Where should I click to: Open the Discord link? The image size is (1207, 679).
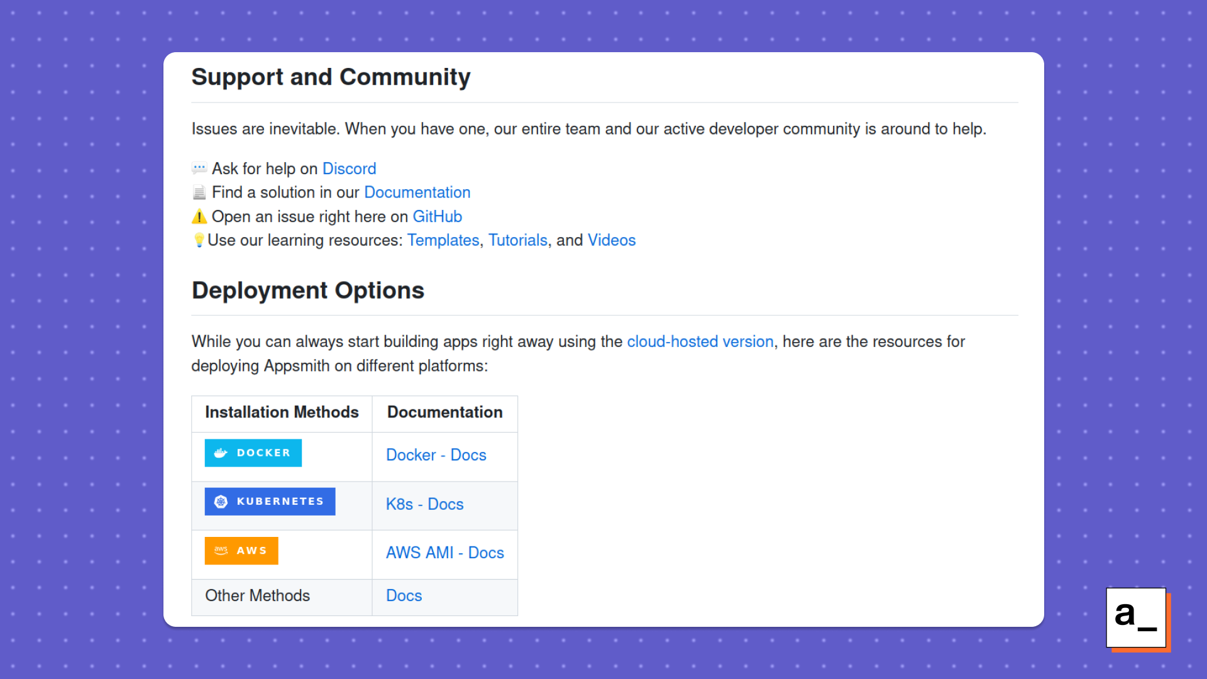tap(349, 168)
